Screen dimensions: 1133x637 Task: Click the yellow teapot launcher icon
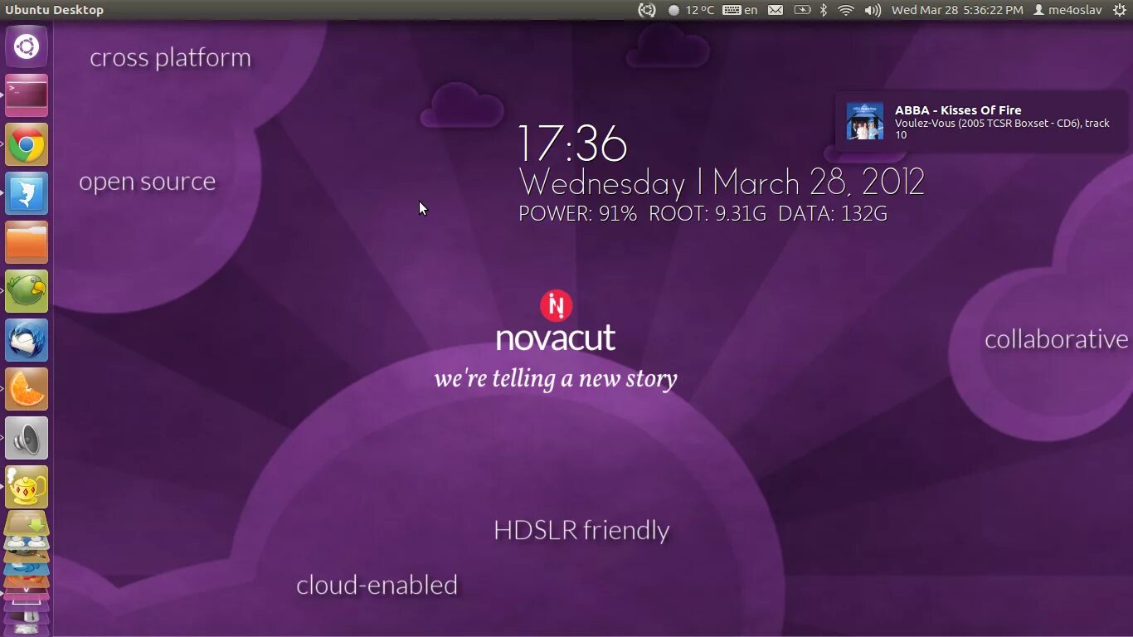[27, 487]
